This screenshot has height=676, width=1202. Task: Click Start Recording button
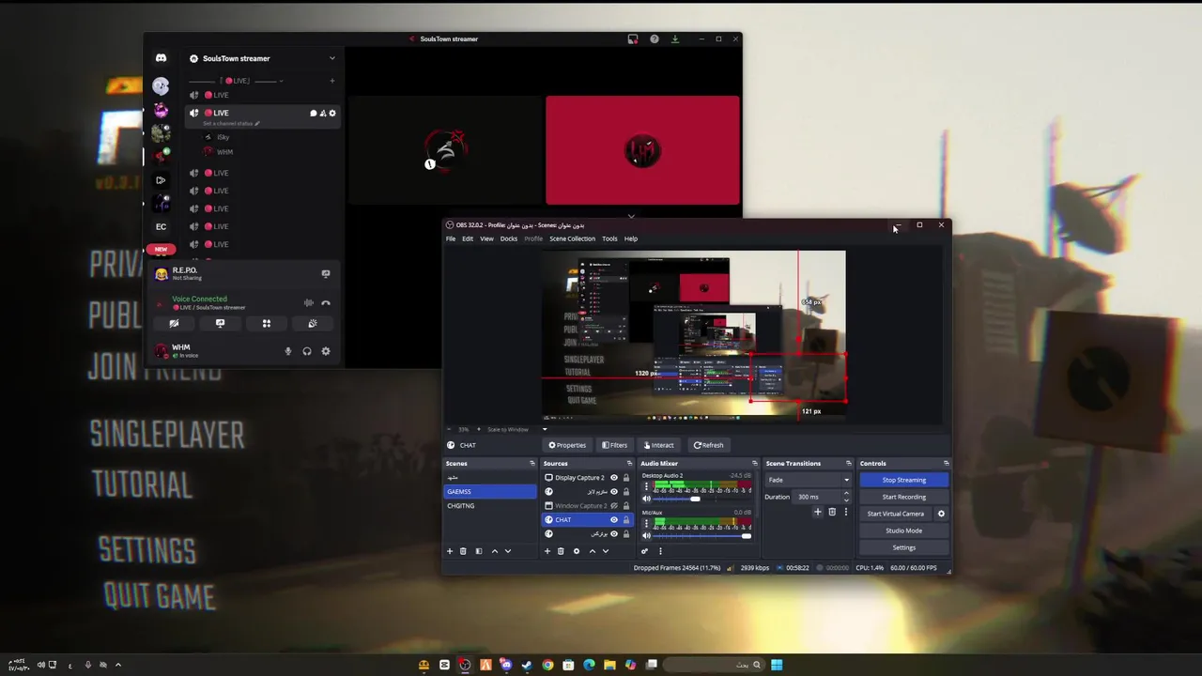[903, 497]
